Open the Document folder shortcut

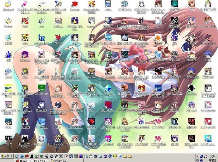(x=8, y=4)
